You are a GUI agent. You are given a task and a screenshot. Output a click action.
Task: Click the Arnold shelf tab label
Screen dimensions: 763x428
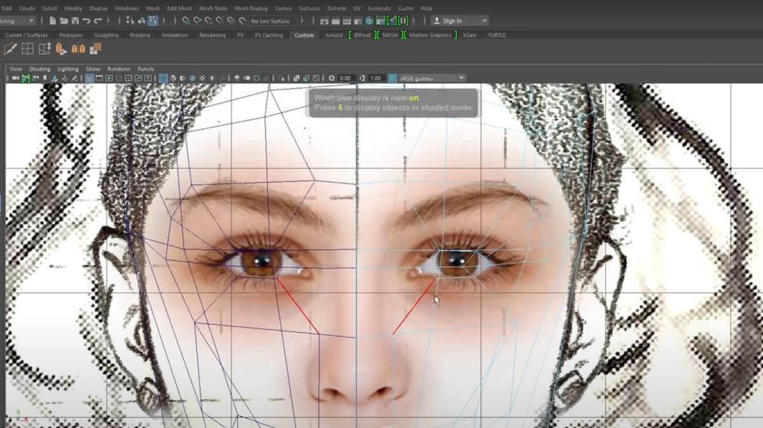(333, 35)
